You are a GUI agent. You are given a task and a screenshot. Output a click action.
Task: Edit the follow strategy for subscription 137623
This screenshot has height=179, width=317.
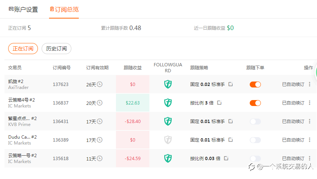(x=230, y=84)
